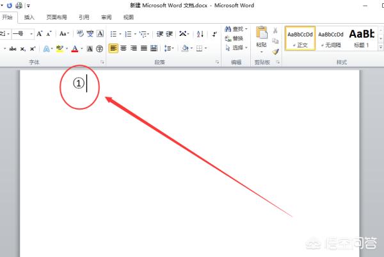
Task: Open the 页面布局 (Page Layout) tab
Action: click(56, 17)
